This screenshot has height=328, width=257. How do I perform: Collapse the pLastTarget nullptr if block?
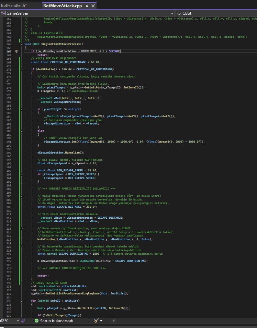(x=22, y=109)
